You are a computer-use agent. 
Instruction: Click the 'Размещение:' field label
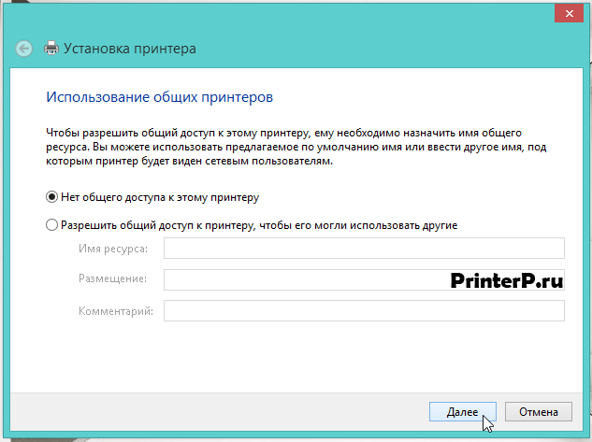pyautogui.click(x=112, y=278)
